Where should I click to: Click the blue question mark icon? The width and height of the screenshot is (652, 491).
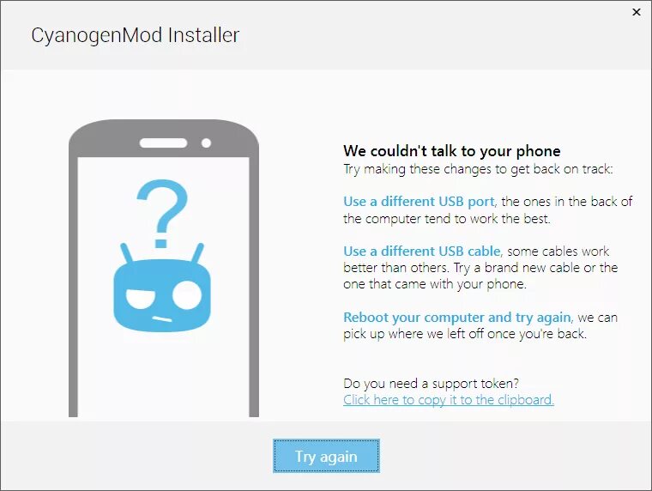[162, 214]
